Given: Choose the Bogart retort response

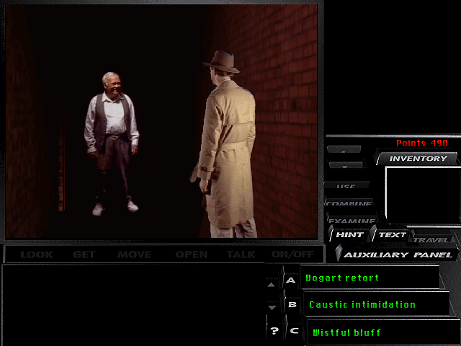Looking at the screenshot, I should pyautogui.click(x=370, y=278).
